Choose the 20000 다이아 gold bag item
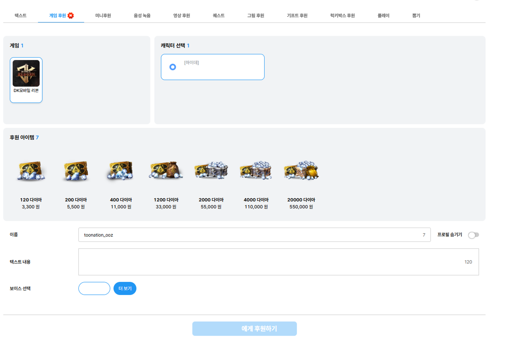508x344 pixels. click(301, 171)
